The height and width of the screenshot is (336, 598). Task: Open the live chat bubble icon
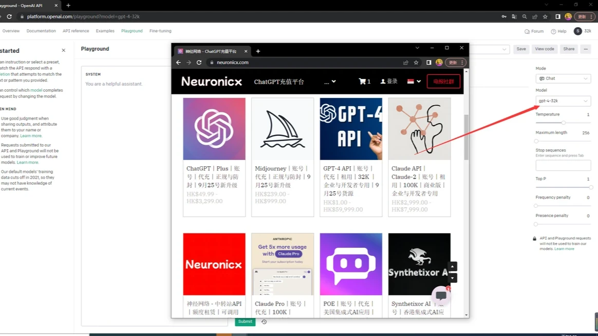click(x=441, y=295)
